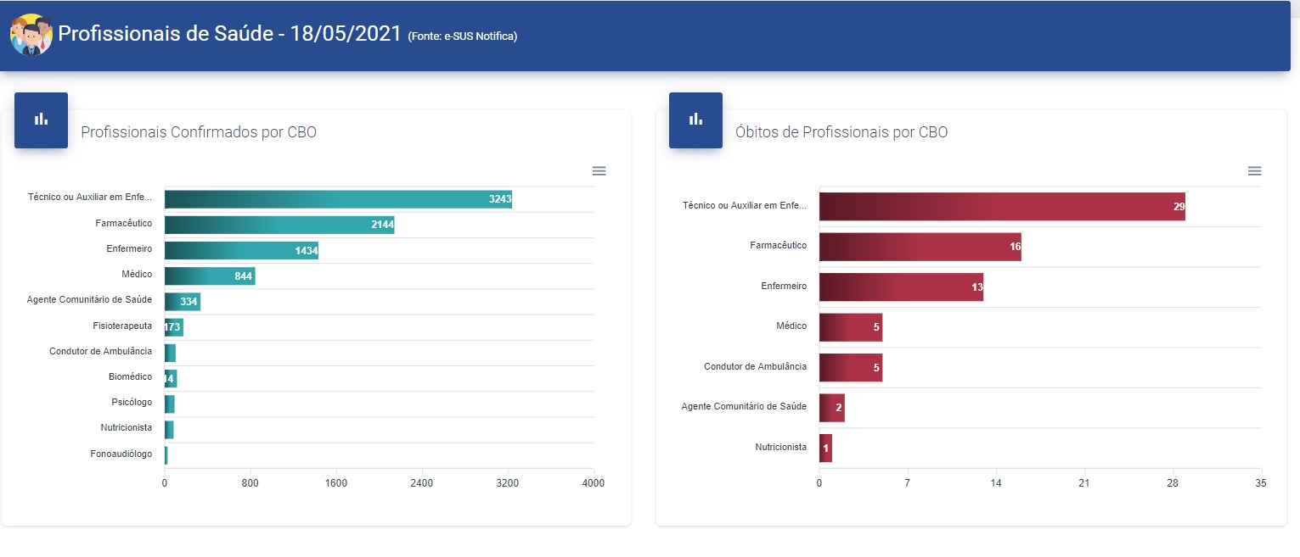Click Agente Comunitário de Saúde bar 334
Screen dimensions: 1300x557
tap(182, 302)
